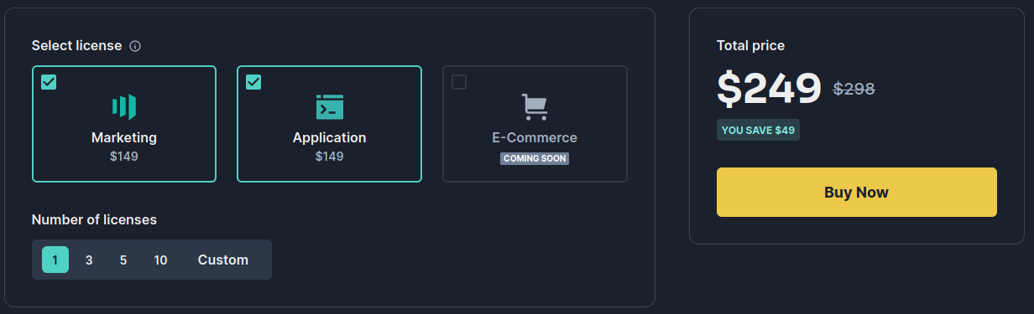Choose 3 licenses
This screenshot has width=1034, height=314.
pyautogui.click(x=89, y=260)
